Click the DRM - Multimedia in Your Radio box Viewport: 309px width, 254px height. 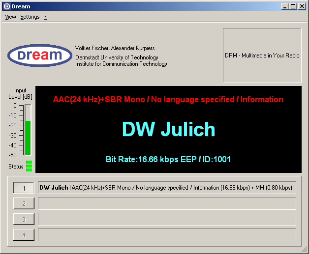(x=262, y=56)
